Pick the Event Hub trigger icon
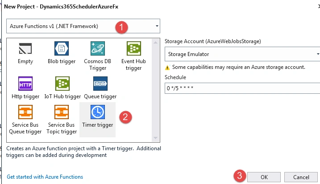 [x=134, y=48]
